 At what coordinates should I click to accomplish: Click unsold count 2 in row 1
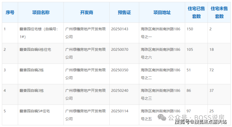pyautogui.click(x=211, y=29)
